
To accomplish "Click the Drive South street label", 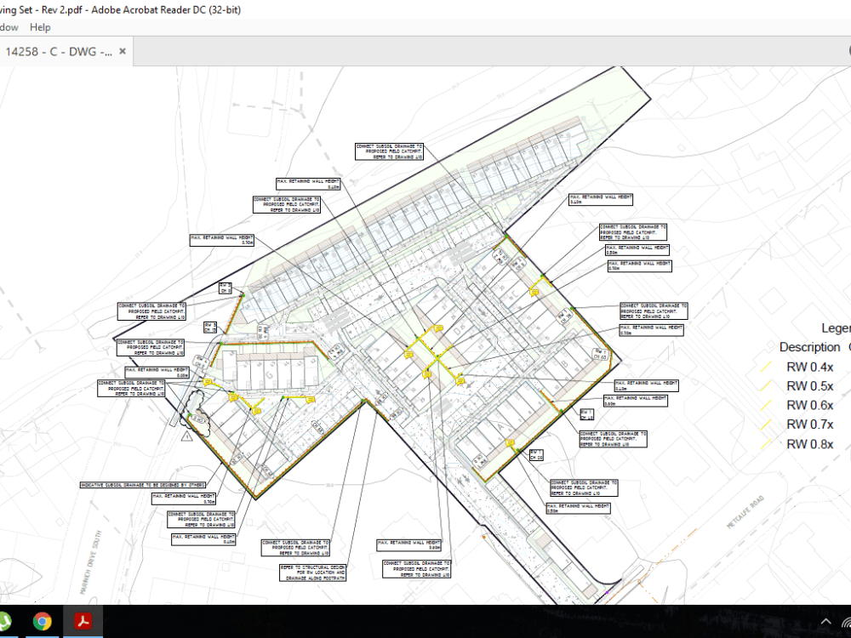I will click(x=91, y=562).
